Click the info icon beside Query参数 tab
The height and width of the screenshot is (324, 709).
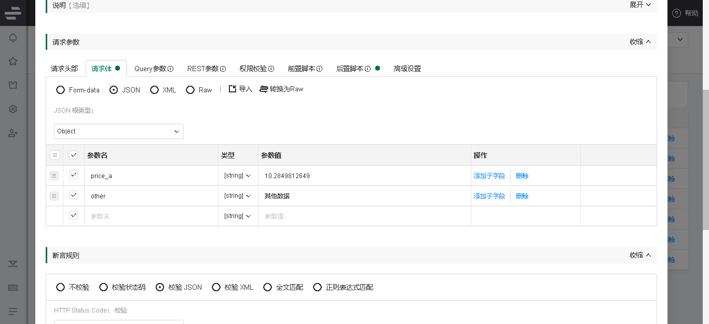coord(170,69)
